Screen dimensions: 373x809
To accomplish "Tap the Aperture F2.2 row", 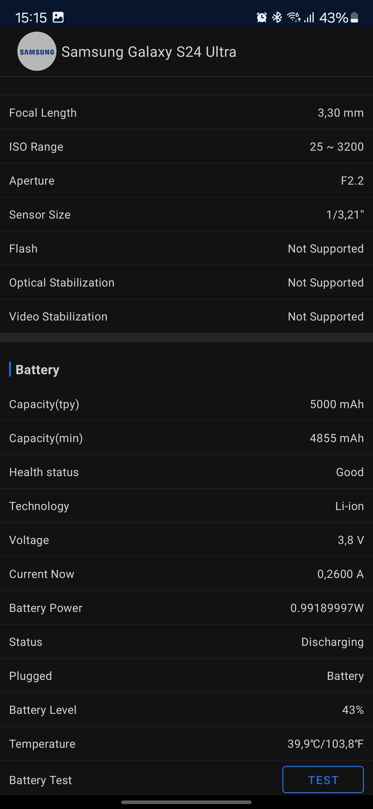I will pos(186,180).
